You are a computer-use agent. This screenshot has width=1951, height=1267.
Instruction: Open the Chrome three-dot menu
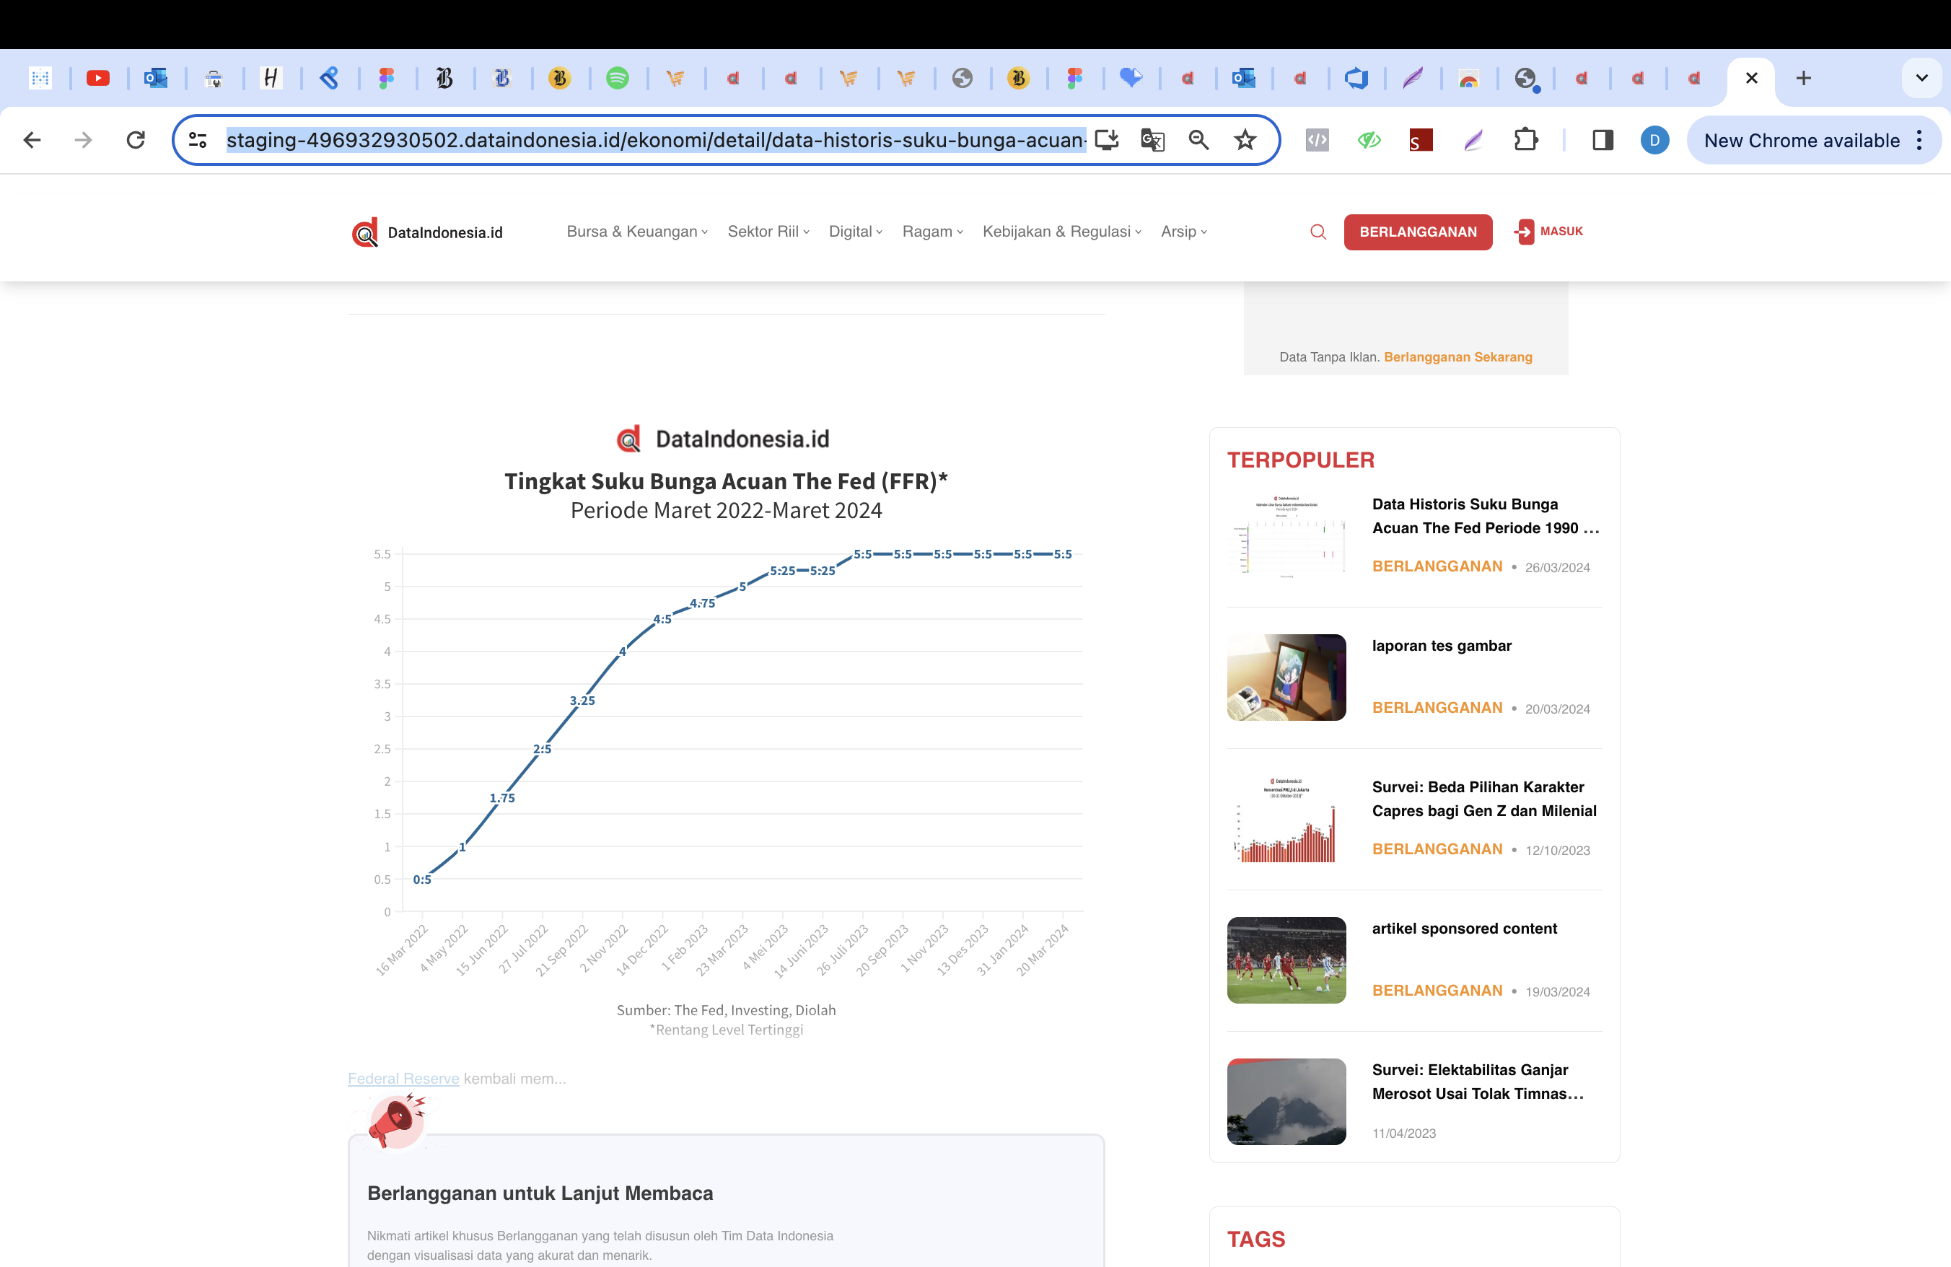coord(1919,140)
